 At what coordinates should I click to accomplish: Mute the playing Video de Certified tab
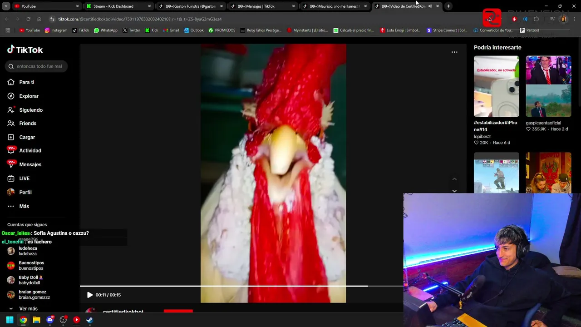coord(430,6)
